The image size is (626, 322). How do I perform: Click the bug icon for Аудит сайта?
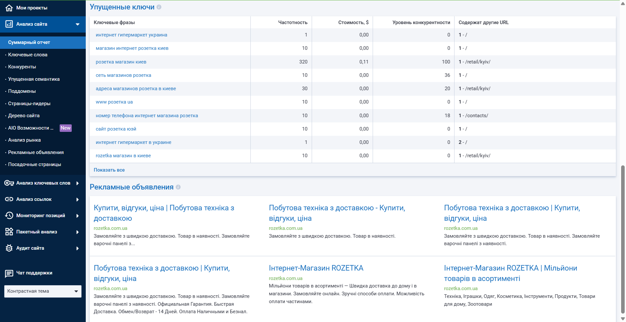pyautogui.click(x=9, y=248)
